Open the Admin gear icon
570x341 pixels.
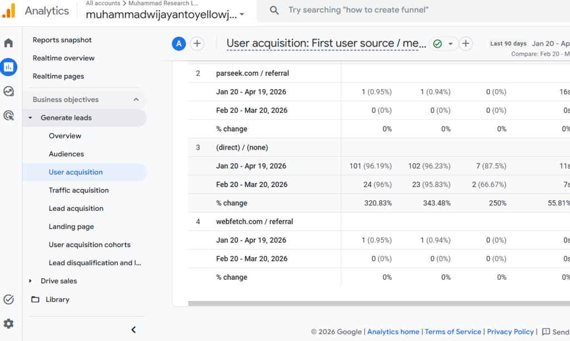[9, 324]
